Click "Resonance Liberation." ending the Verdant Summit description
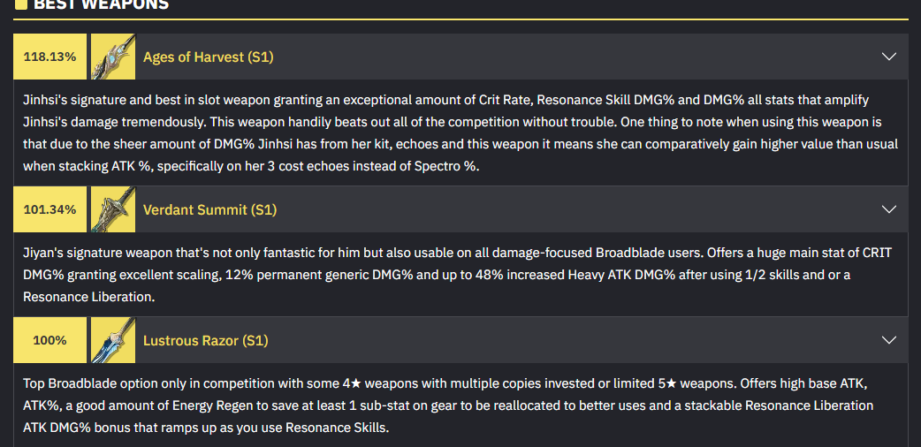This screenshot has height=447, width=921. (x=88, y=297)
